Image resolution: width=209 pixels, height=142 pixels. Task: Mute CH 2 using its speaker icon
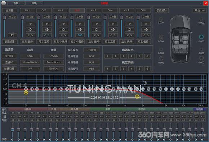click(47, 29)
